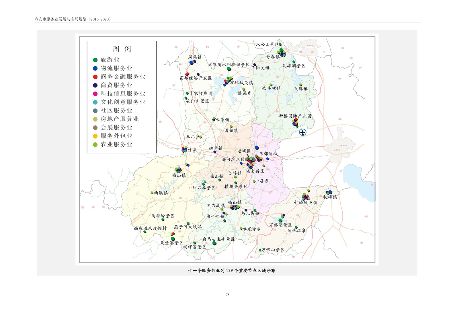Click the 图例 legend title
Screen dimensions: 455x322
122,49
